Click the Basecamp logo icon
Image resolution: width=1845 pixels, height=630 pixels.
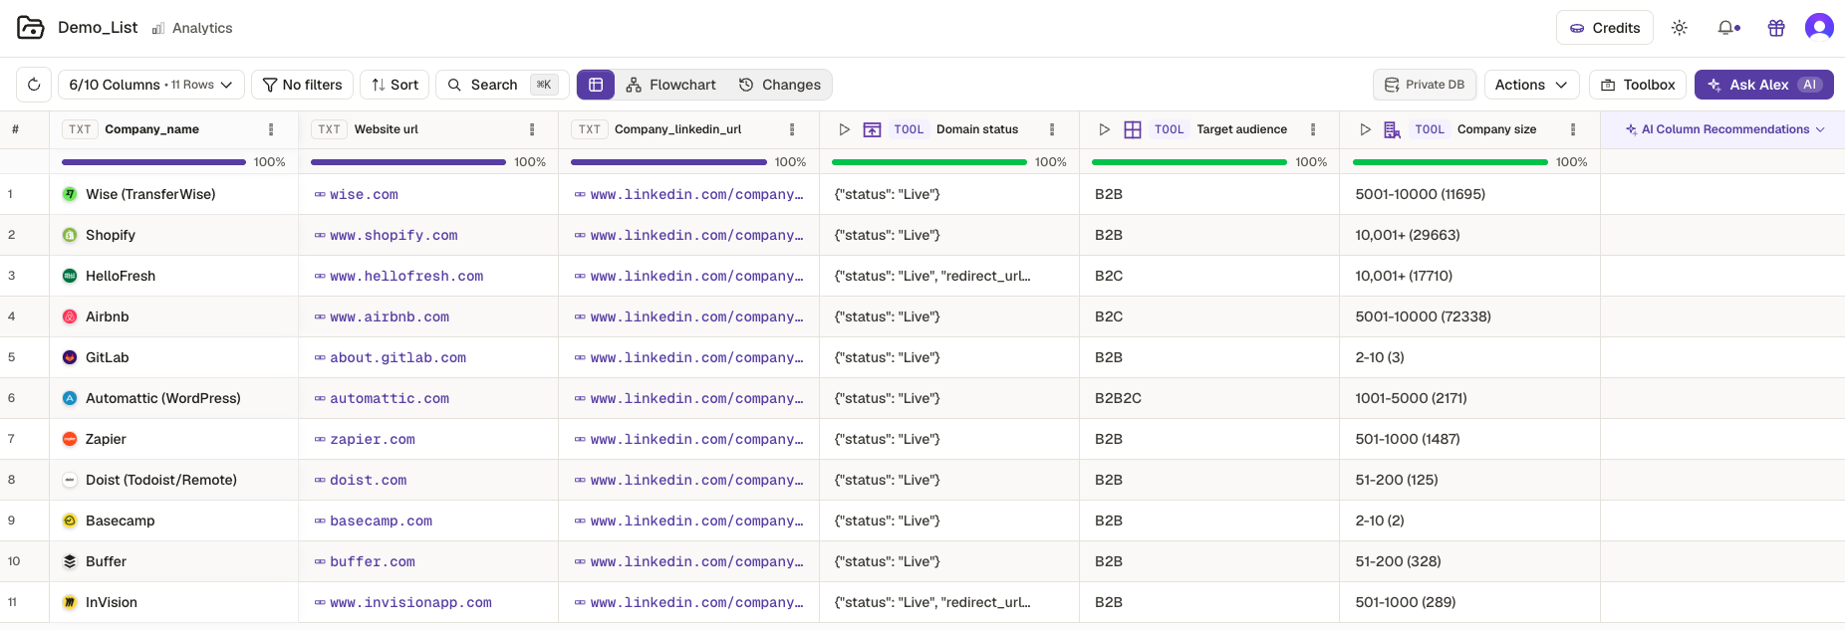pos(70,521)
